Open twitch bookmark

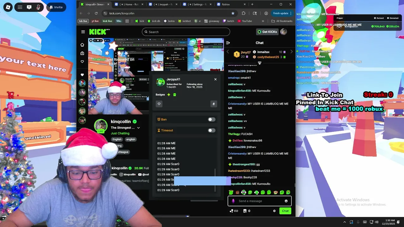pyautogui.click(x=229, y=21)
